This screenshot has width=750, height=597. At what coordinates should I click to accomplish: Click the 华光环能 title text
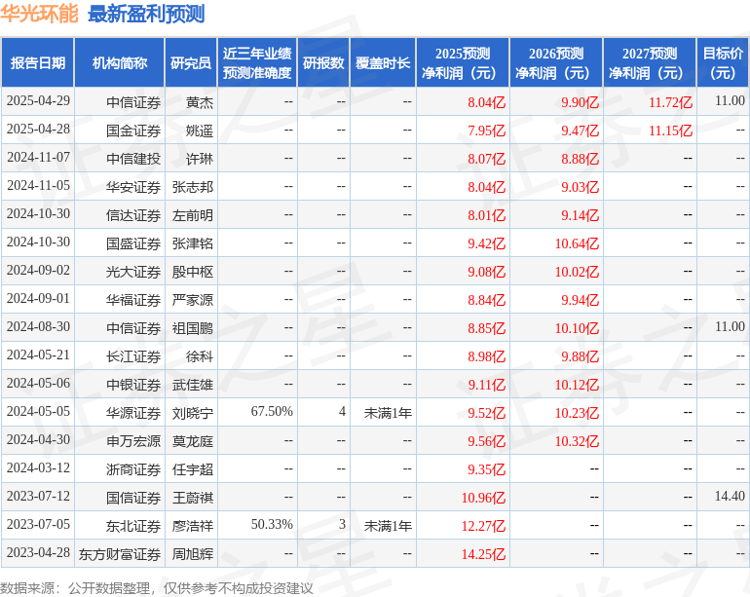point(39,14)
